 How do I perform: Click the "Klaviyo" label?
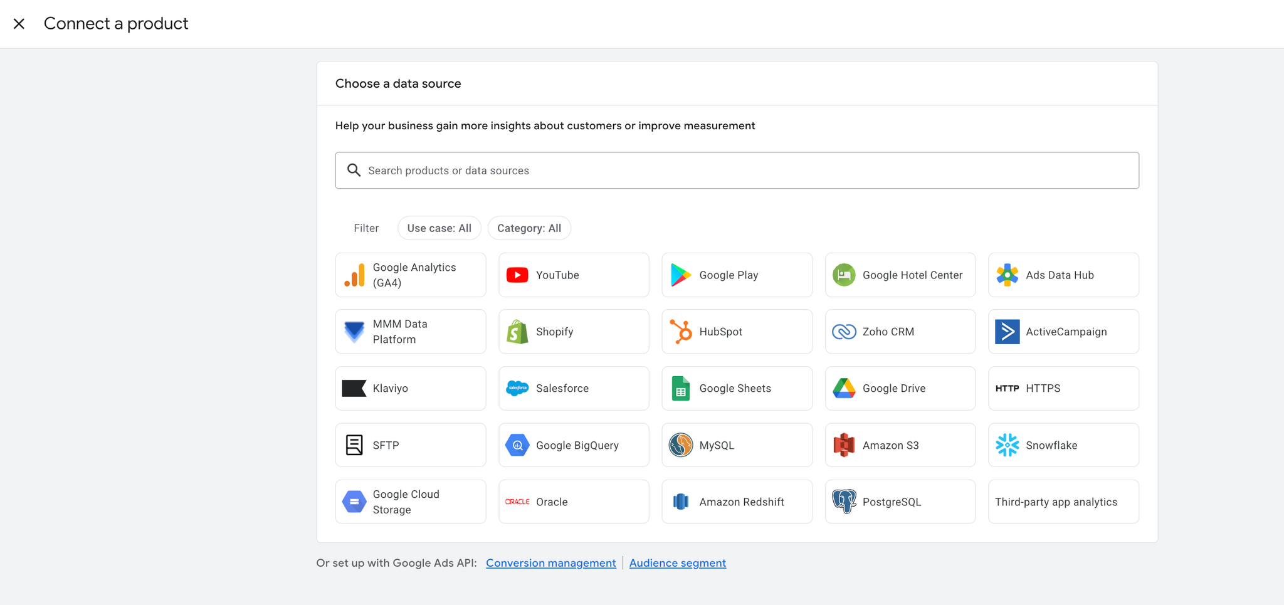click(391, 389)
